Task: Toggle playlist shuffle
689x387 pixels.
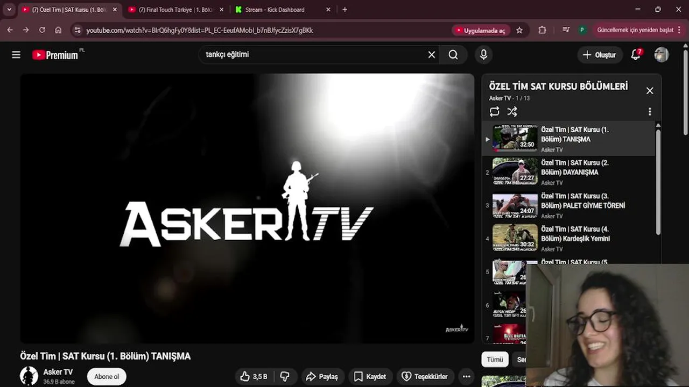Action: [x=512, y=112]
